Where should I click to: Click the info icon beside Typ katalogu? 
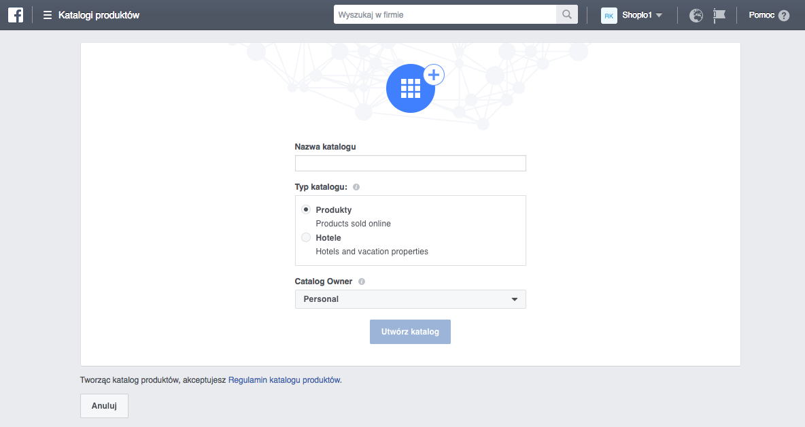tap(356, 187)
